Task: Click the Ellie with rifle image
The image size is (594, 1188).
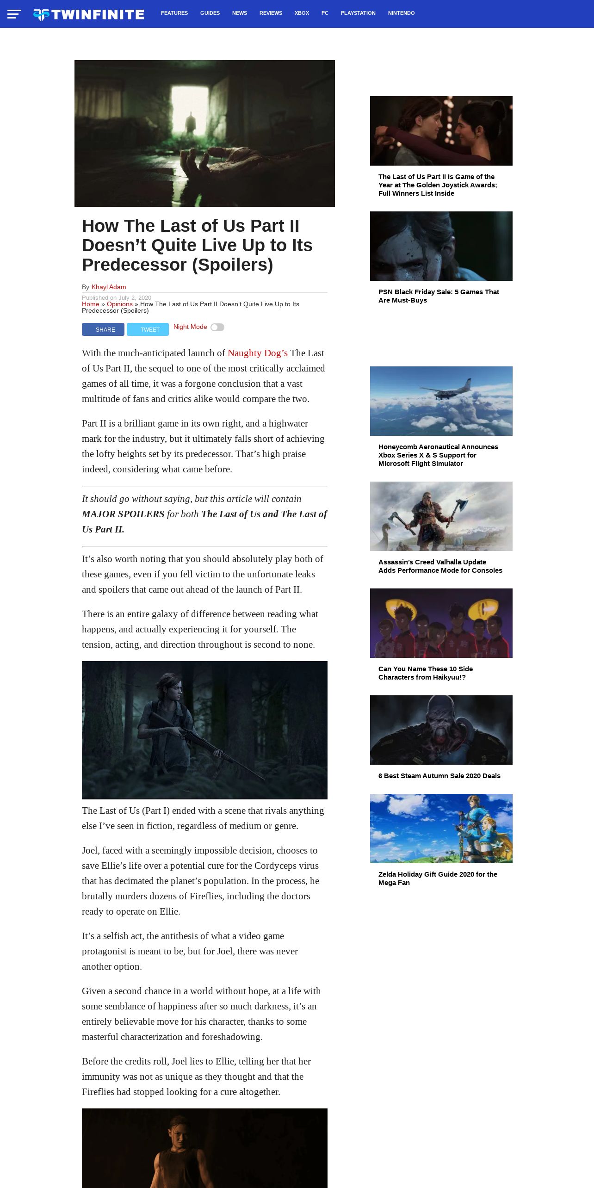Action: (204, 730)
